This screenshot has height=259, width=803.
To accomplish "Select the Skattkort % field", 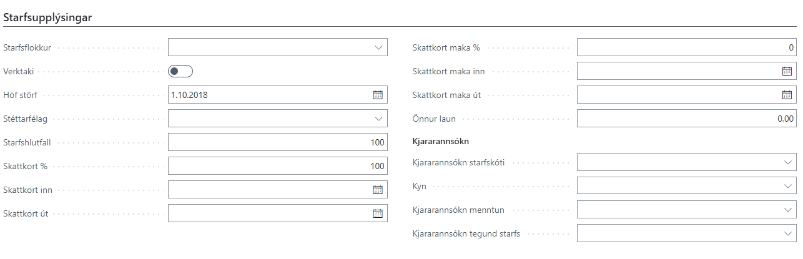I will [x=277, y=166].
